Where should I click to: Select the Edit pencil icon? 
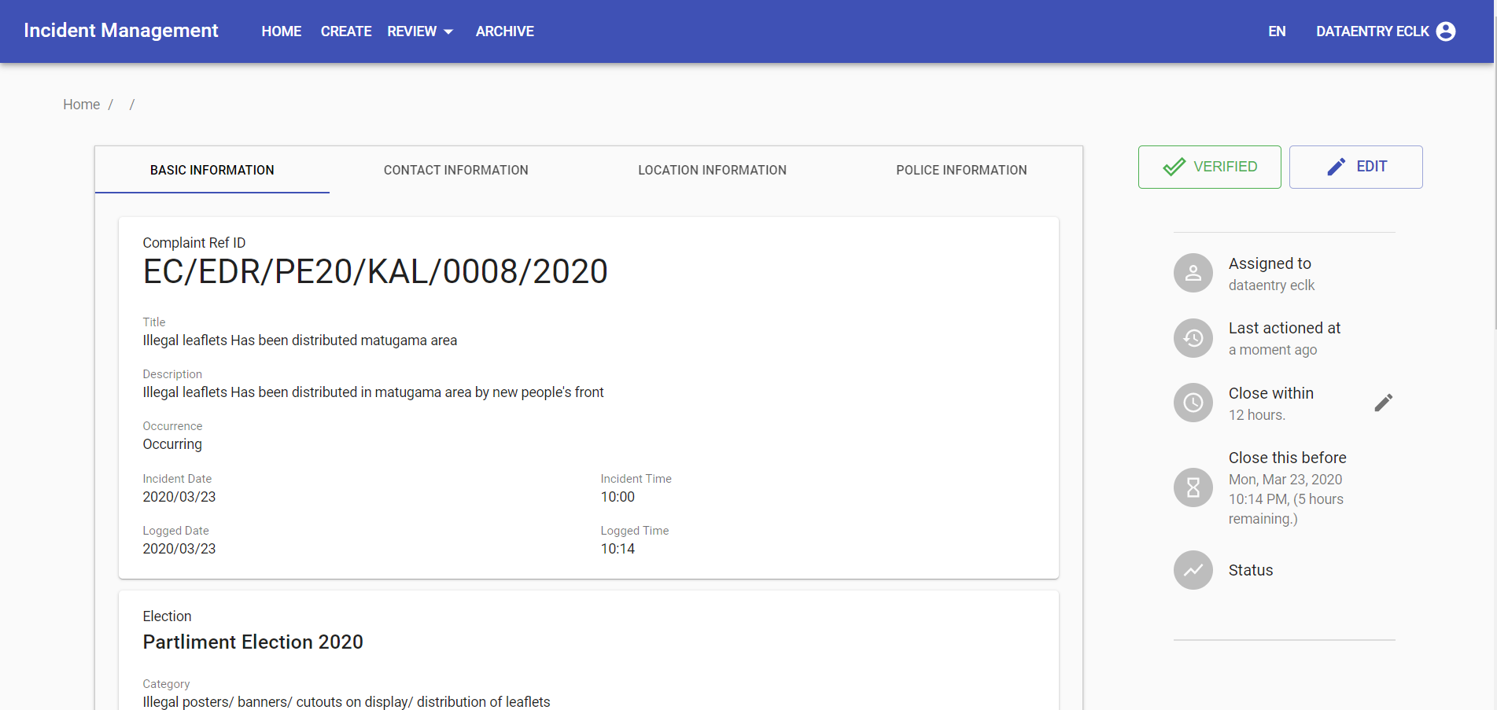coord(1336,166)
